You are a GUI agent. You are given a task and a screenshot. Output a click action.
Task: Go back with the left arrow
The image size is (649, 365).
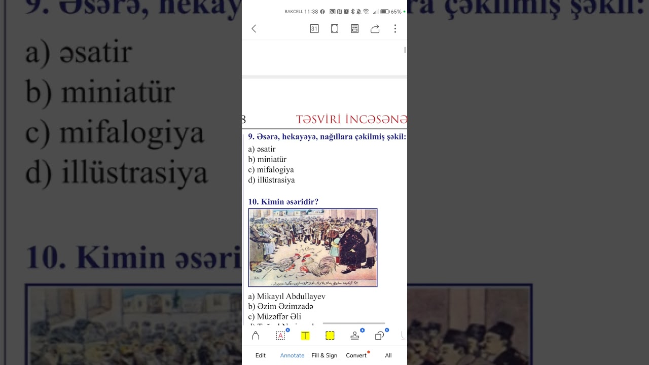click(x=254, y=29)
